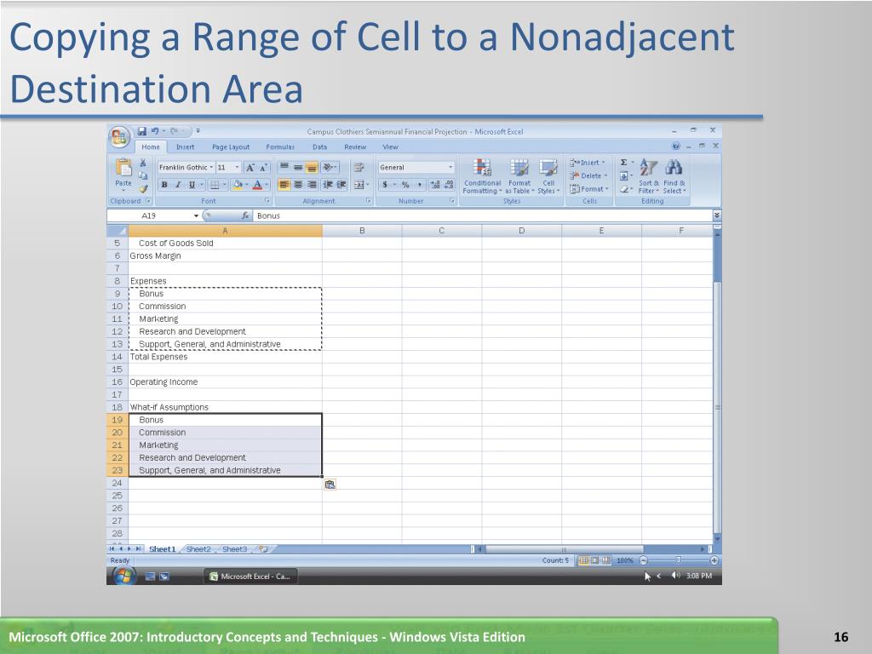
Task: Switch to the Data tab
Action: (x=320, y=146)
